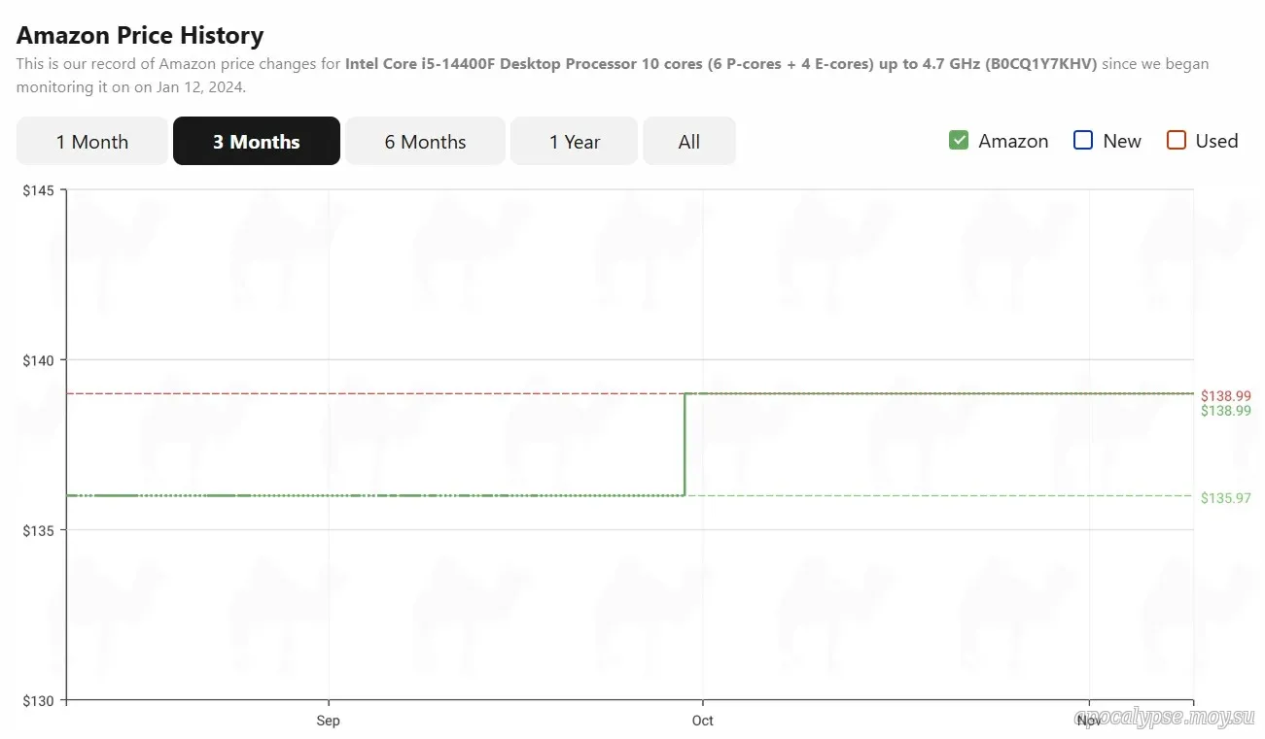1265x739 pixels.
Task: Switch to the 3 Months view
Action: point(257,142)
